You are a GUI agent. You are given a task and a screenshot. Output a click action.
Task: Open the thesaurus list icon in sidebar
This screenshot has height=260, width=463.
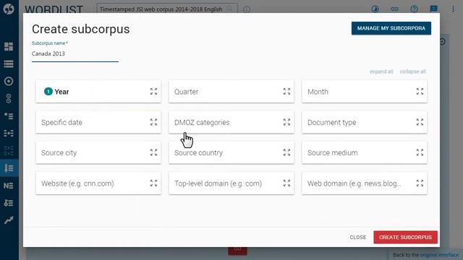tap(9, 116)
